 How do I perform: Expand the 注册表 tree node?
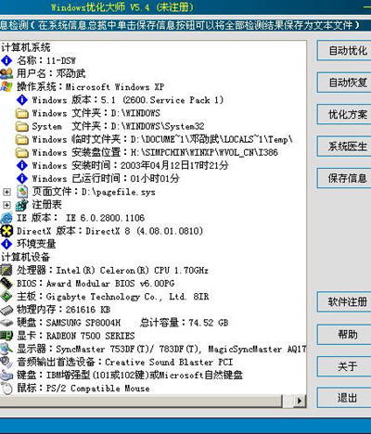point(6,205)
